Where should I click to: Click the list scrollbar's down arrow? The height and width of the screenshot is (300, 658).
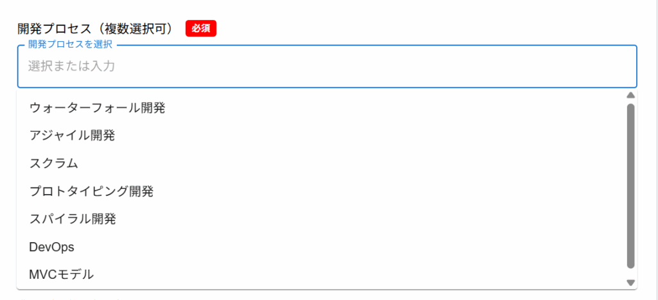point(630,283)
